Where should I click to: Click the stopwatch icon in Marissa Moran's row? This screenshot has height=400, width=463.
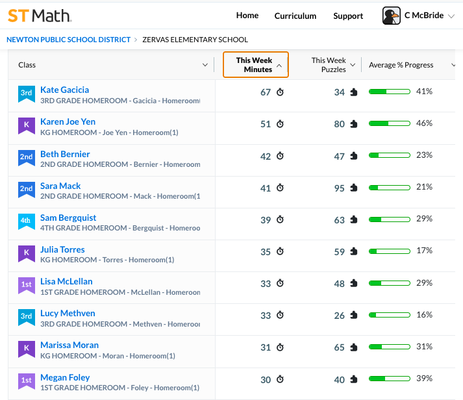[x=280, y=347]
